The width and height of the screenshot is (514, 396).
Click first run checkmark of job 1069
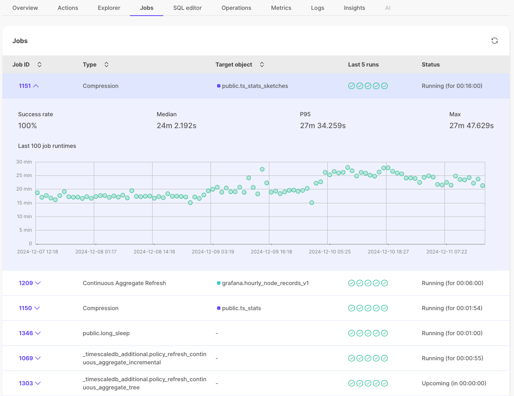[352, 358]
